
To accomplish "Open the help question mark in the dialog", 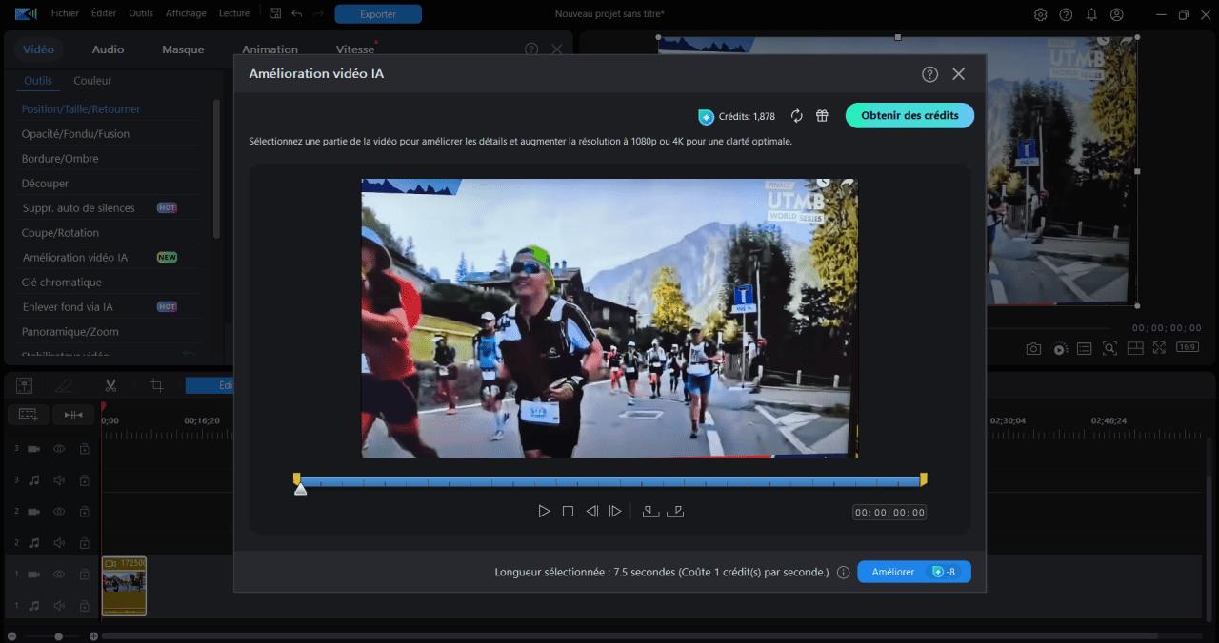I will (929, 73).
